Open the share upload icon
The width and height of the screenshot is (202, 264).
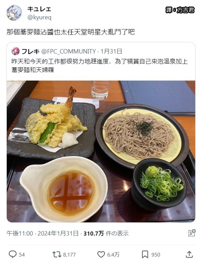click(x=190, y=254)
